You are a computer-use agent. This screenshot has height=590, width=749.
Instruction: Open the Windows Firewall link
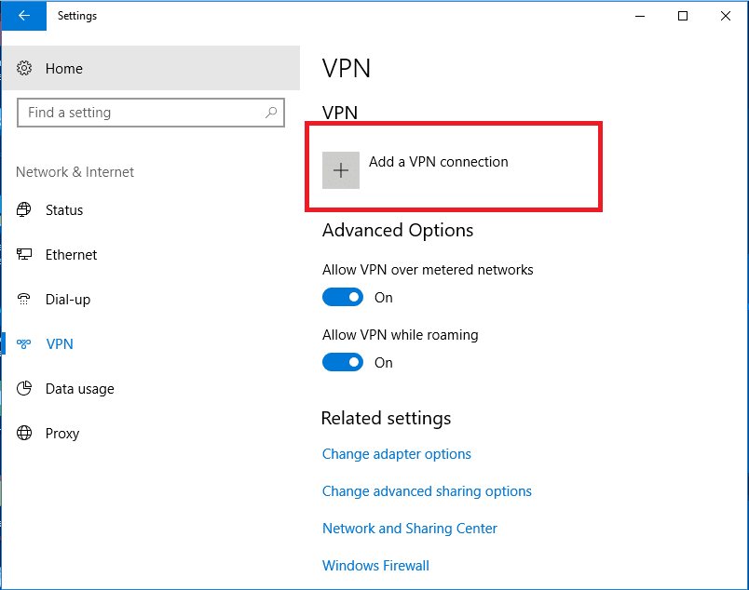point(375,566)
